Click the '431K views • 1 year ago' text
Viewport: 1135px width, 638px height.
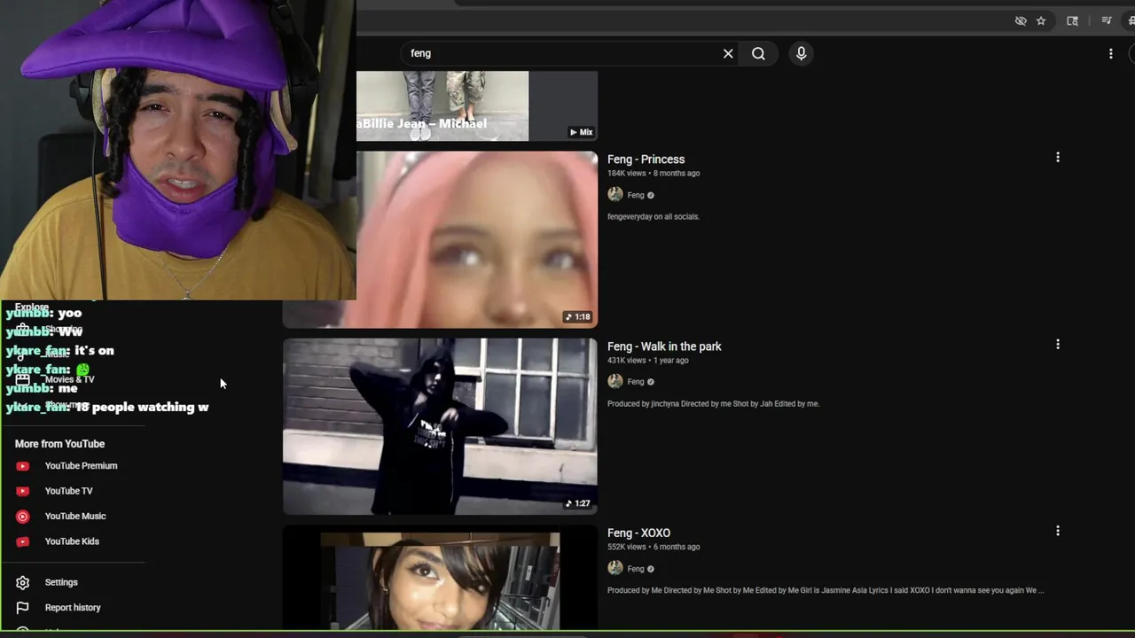pyautogui.click(x=648, y=360)
